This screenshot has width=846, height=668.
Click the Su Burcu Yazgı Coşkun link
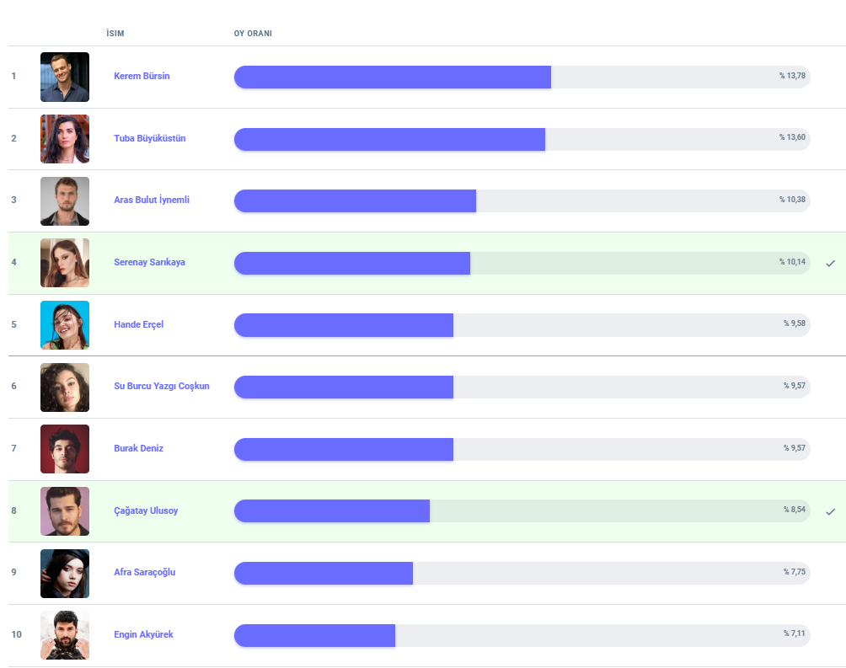[x=161, y=386]
